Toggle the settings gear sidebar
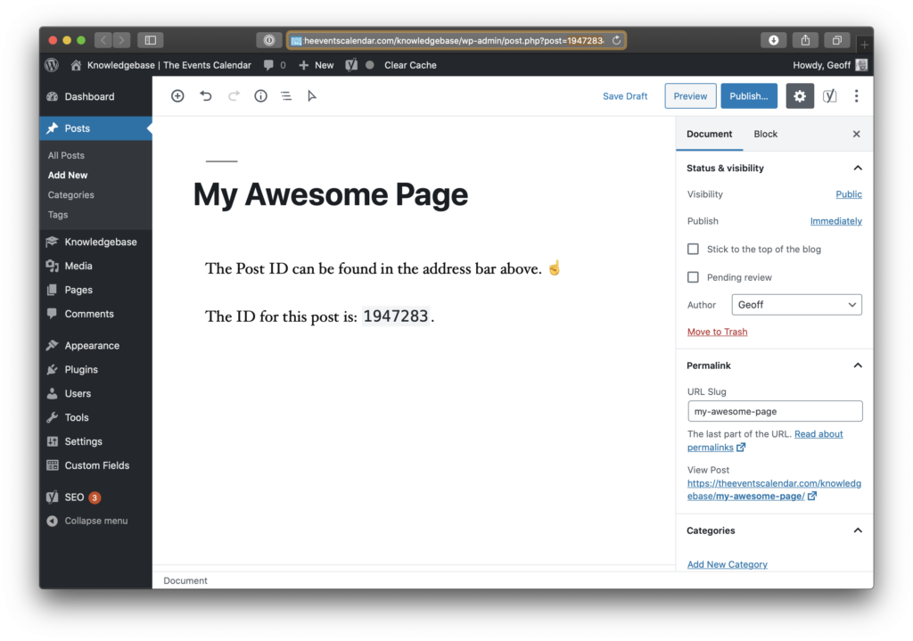The image size is (913, 641). (x=800, y=96)
